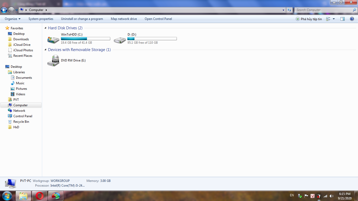358x201 pixels.
Task: Click Uninstall or change a program
Action: pos(82,19)
